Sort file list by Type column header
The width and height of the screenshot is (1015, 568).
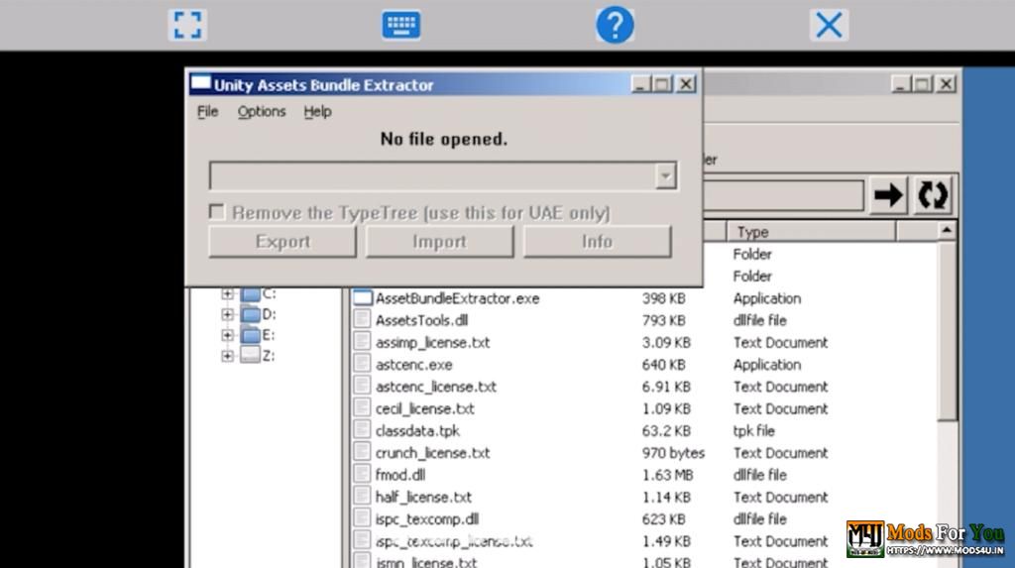coord(811,231)
